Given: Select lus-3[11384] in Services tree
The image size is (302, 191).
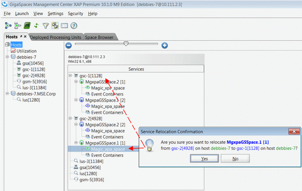Looking at the screenshot, I should coord(91,162).
